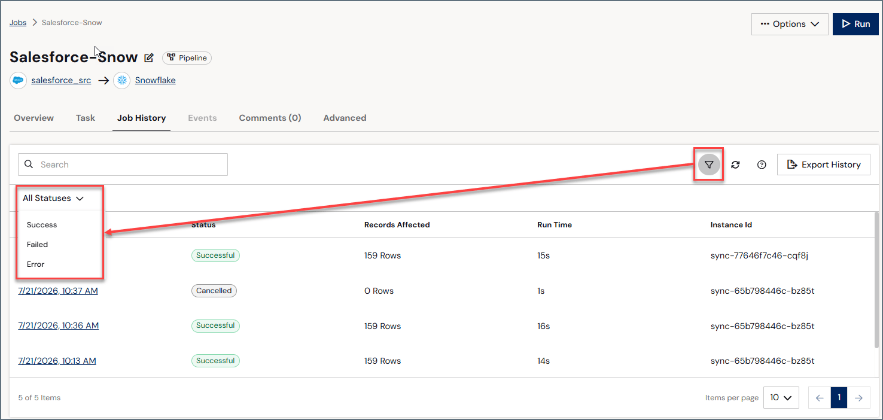Open the Comments (0) tab

pos(270,118)
